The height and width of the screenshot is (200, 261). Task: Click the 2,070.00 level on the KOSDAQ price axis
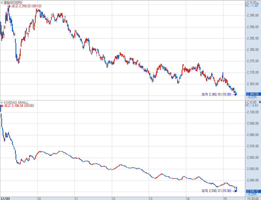253,146
